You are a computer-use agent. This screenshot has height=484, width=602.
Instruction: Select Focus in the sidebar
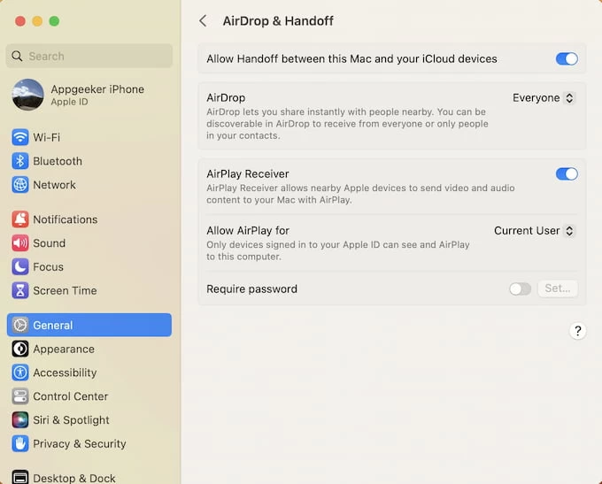tap(48, 267)
